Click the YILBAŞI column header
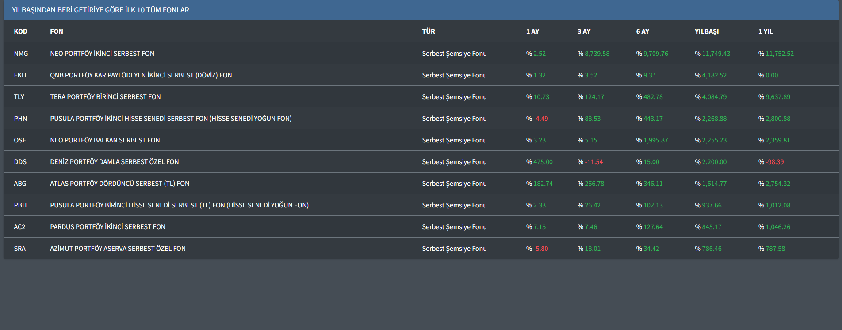The height and width of the screenshot is (330, 842). (x=706, y=31)
